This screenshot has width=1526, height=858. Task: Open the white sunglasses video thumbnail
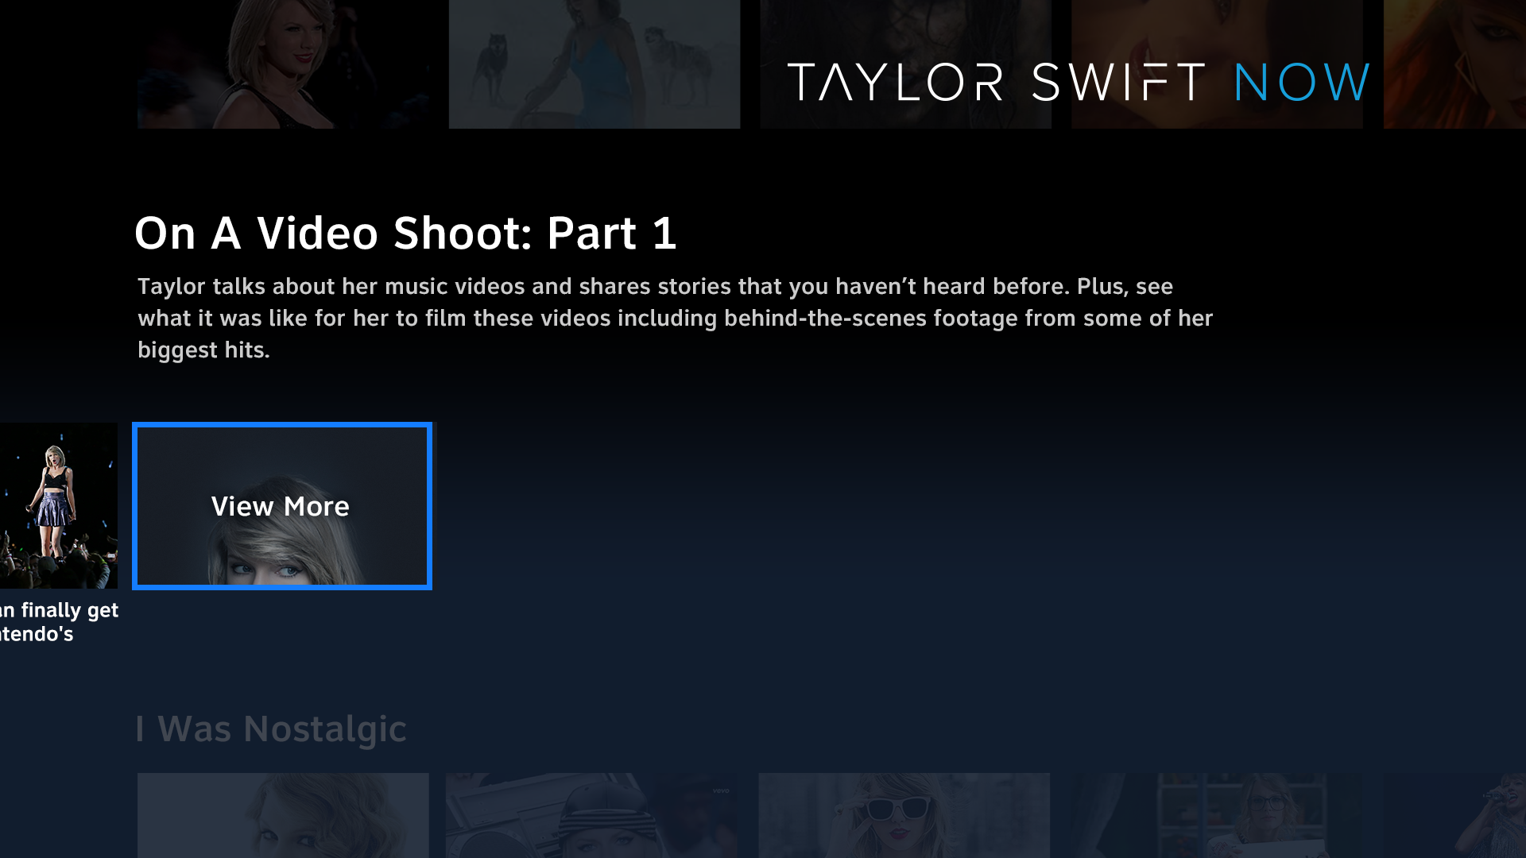click(x=904, y=815)
